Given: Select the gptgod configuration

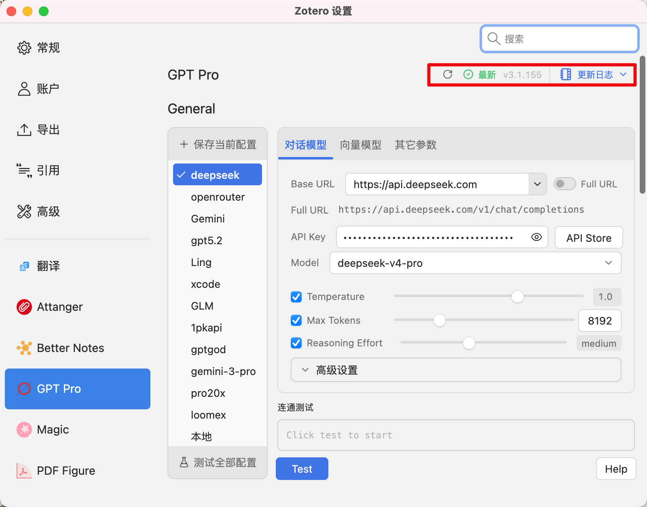Looking at the screenshot, I should pos(218,350).
